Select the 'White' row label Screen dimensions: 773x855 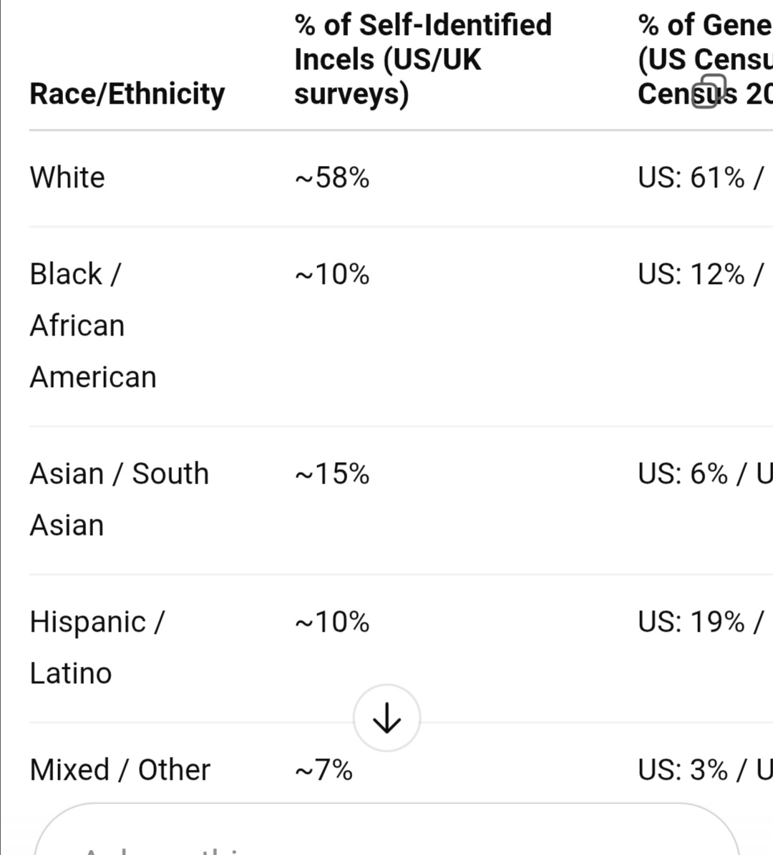pyautogui.click(x=67, y=177)
